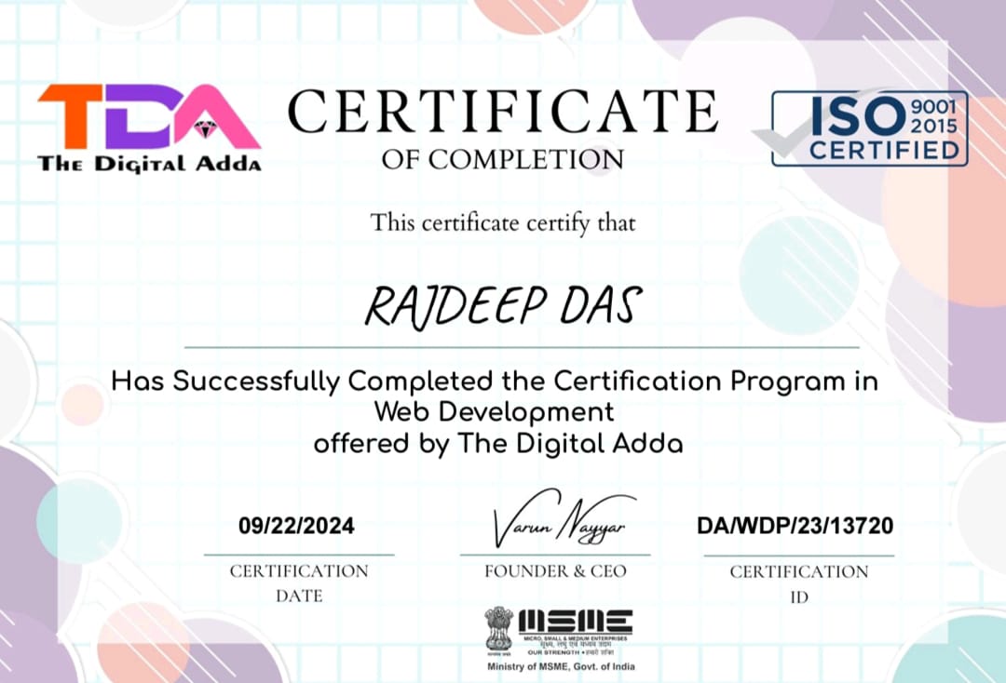Click the Varun Nayyar signature

coord(564,519)
